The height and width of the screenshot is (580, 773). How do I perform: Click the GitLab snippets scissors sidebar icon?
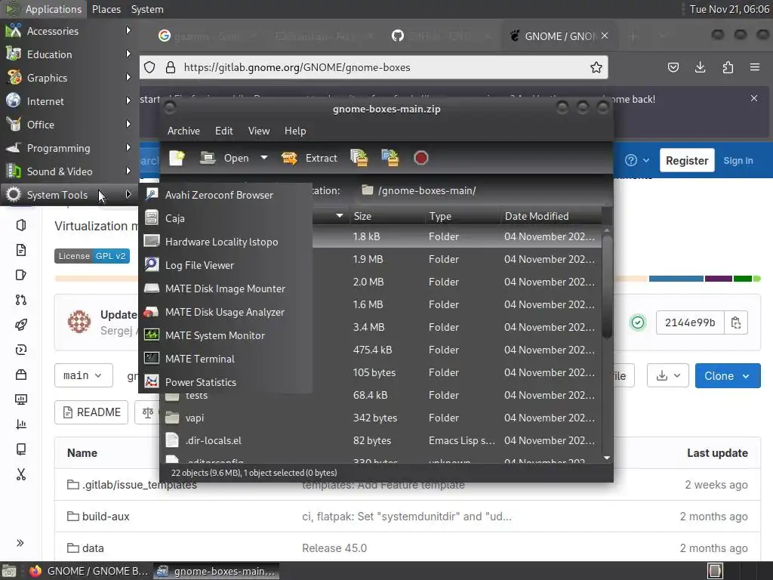(20, 474)
